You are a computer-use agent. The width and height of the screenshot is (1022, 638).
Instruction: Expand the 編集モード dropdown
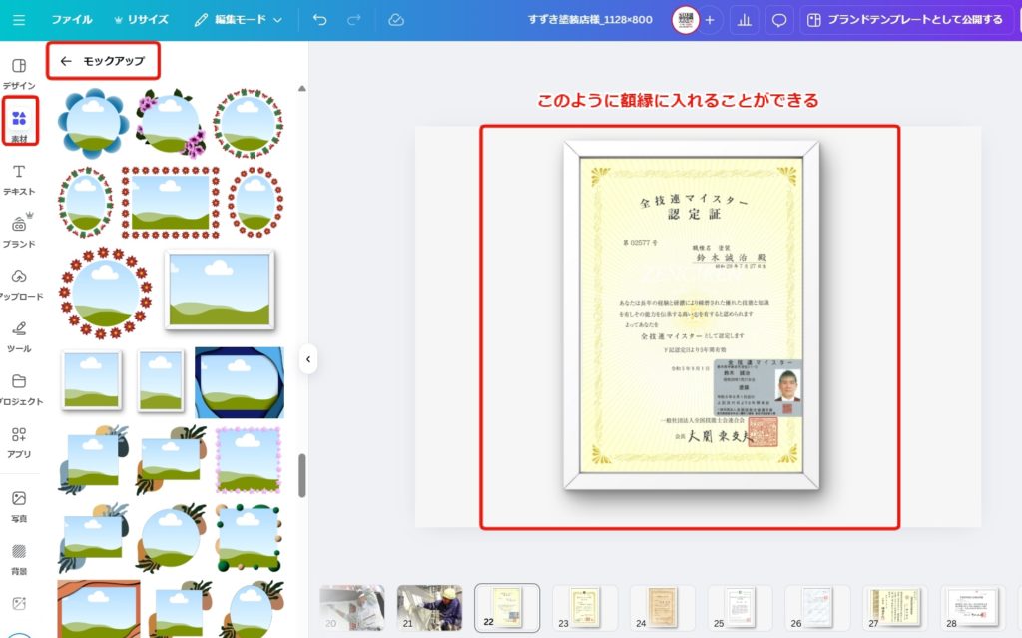coord(239,20)
